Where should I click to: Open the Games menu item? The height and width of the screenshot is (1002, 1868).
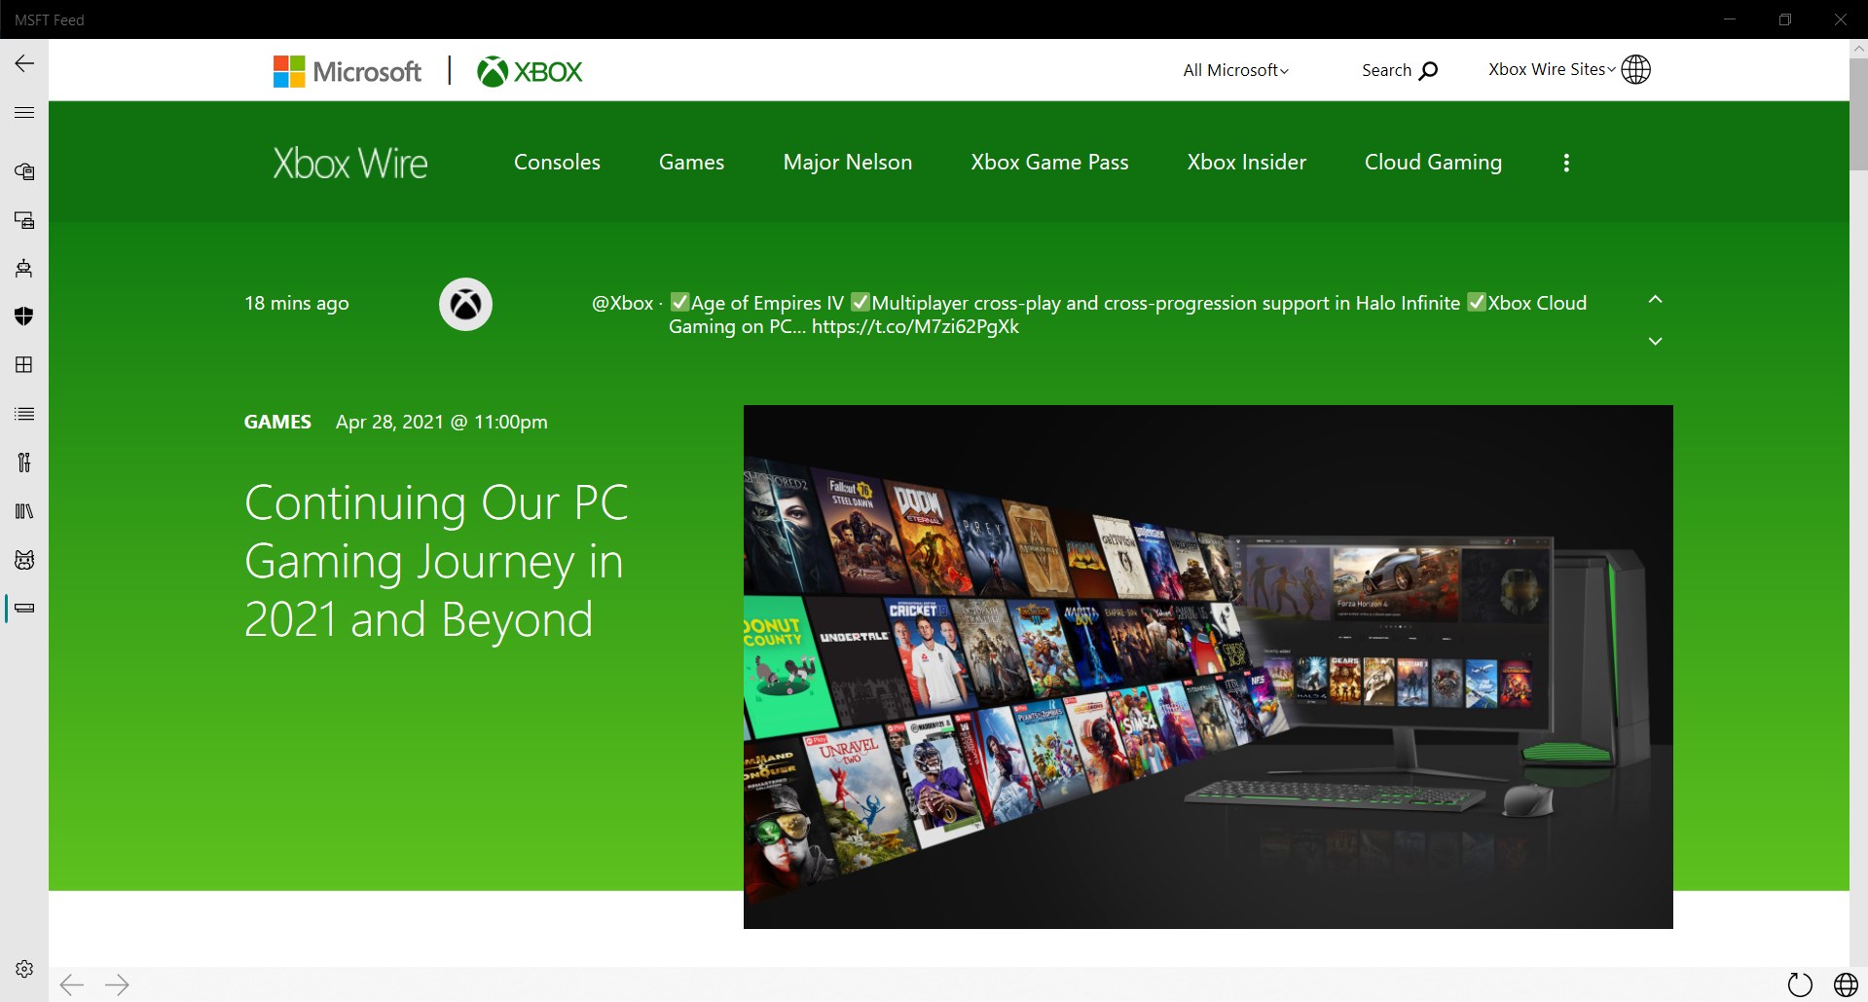(691, 162)
